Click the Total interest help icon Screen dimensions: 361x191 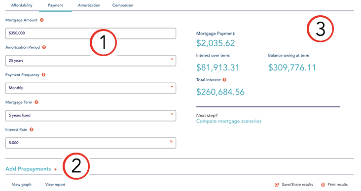click(224, 80)
